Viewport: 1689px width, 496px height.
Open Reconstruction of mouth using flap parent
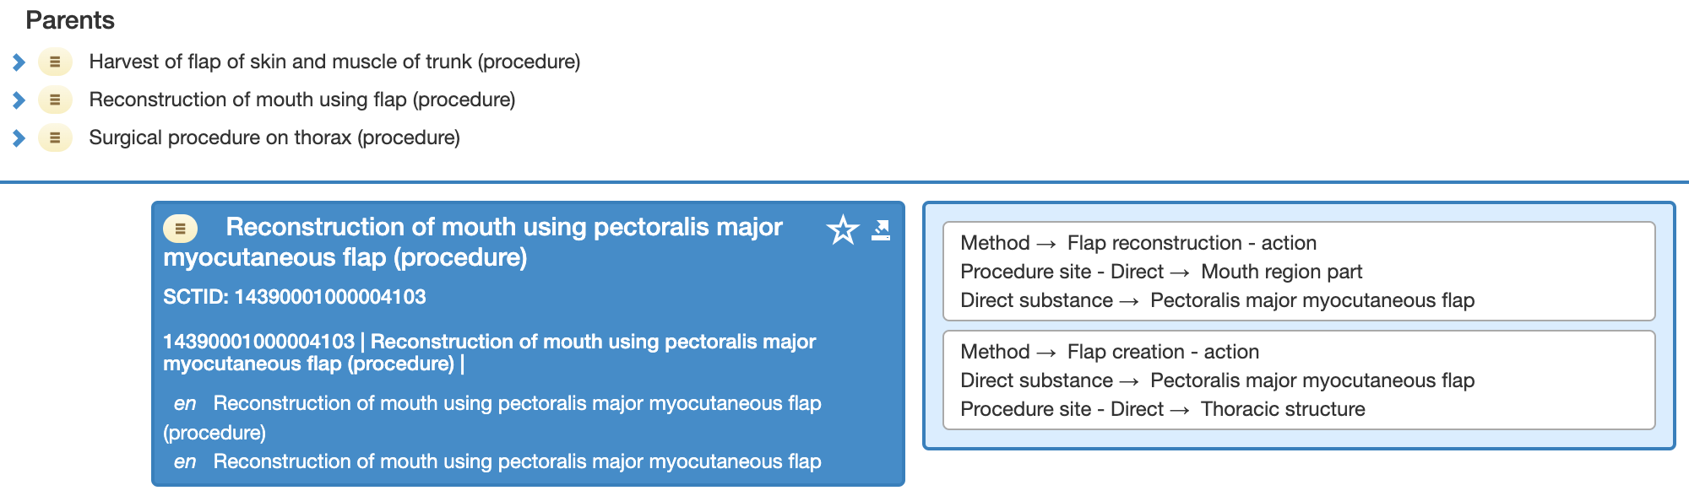click(301, 100)
